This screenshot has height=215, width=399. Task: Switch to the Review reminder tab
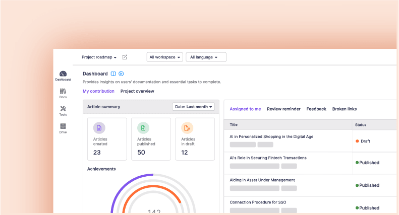tap(283, 109)
